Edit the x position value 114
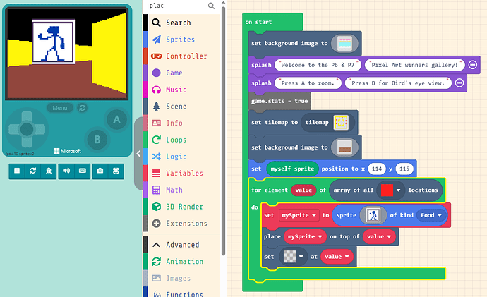This screenshot has width=487, height=297. point(377,169)
